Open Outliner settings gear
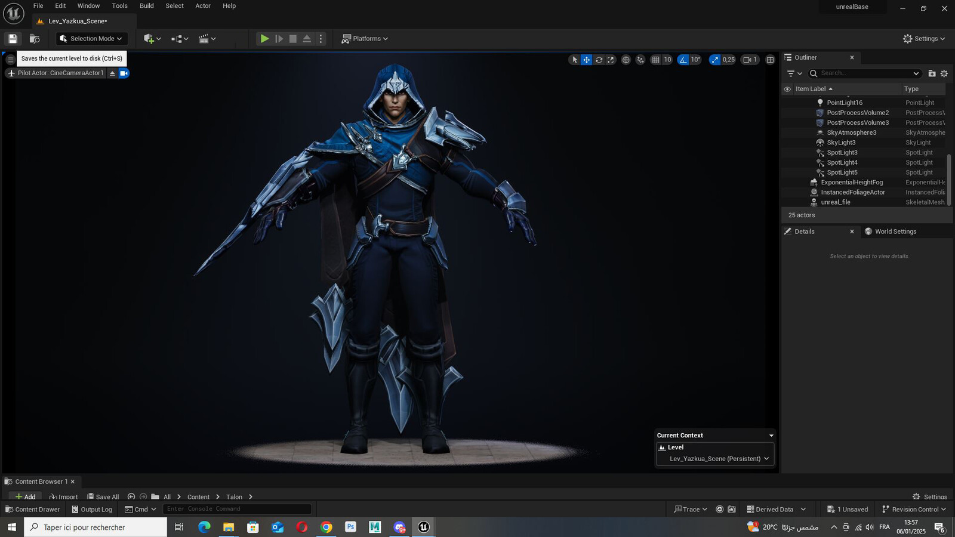Image resolution: width=955 pixels, height=537 pixels. coord(944,73)
